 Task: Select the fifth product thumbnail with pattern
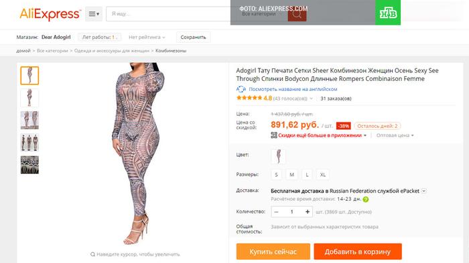point(29,165)
